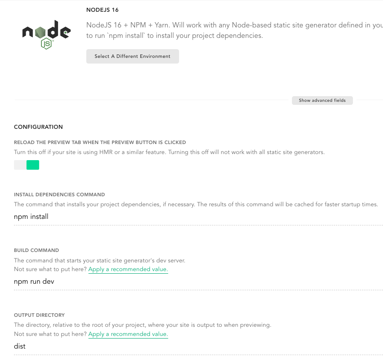Focus the npm run dev build field
Image resolution: width=383 pixels, height=359 pixels.
click(198, 282)
